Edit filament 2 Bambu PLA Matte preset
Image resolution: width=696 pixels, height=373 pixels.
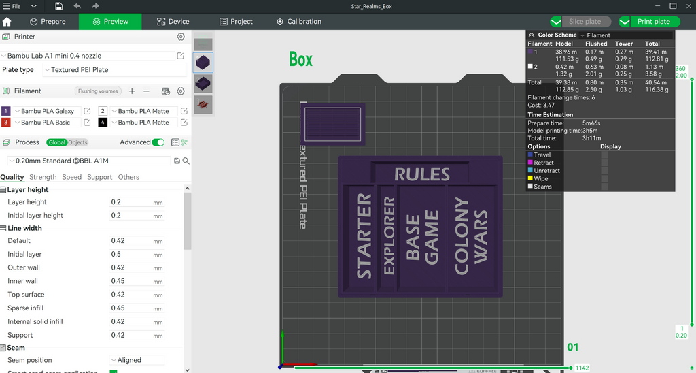click(184, 111)
